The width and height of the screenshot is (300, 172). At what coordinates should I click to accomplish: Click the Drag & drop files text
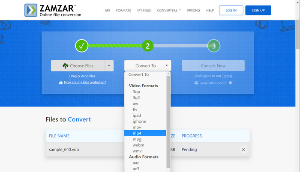tap(82, 76)
